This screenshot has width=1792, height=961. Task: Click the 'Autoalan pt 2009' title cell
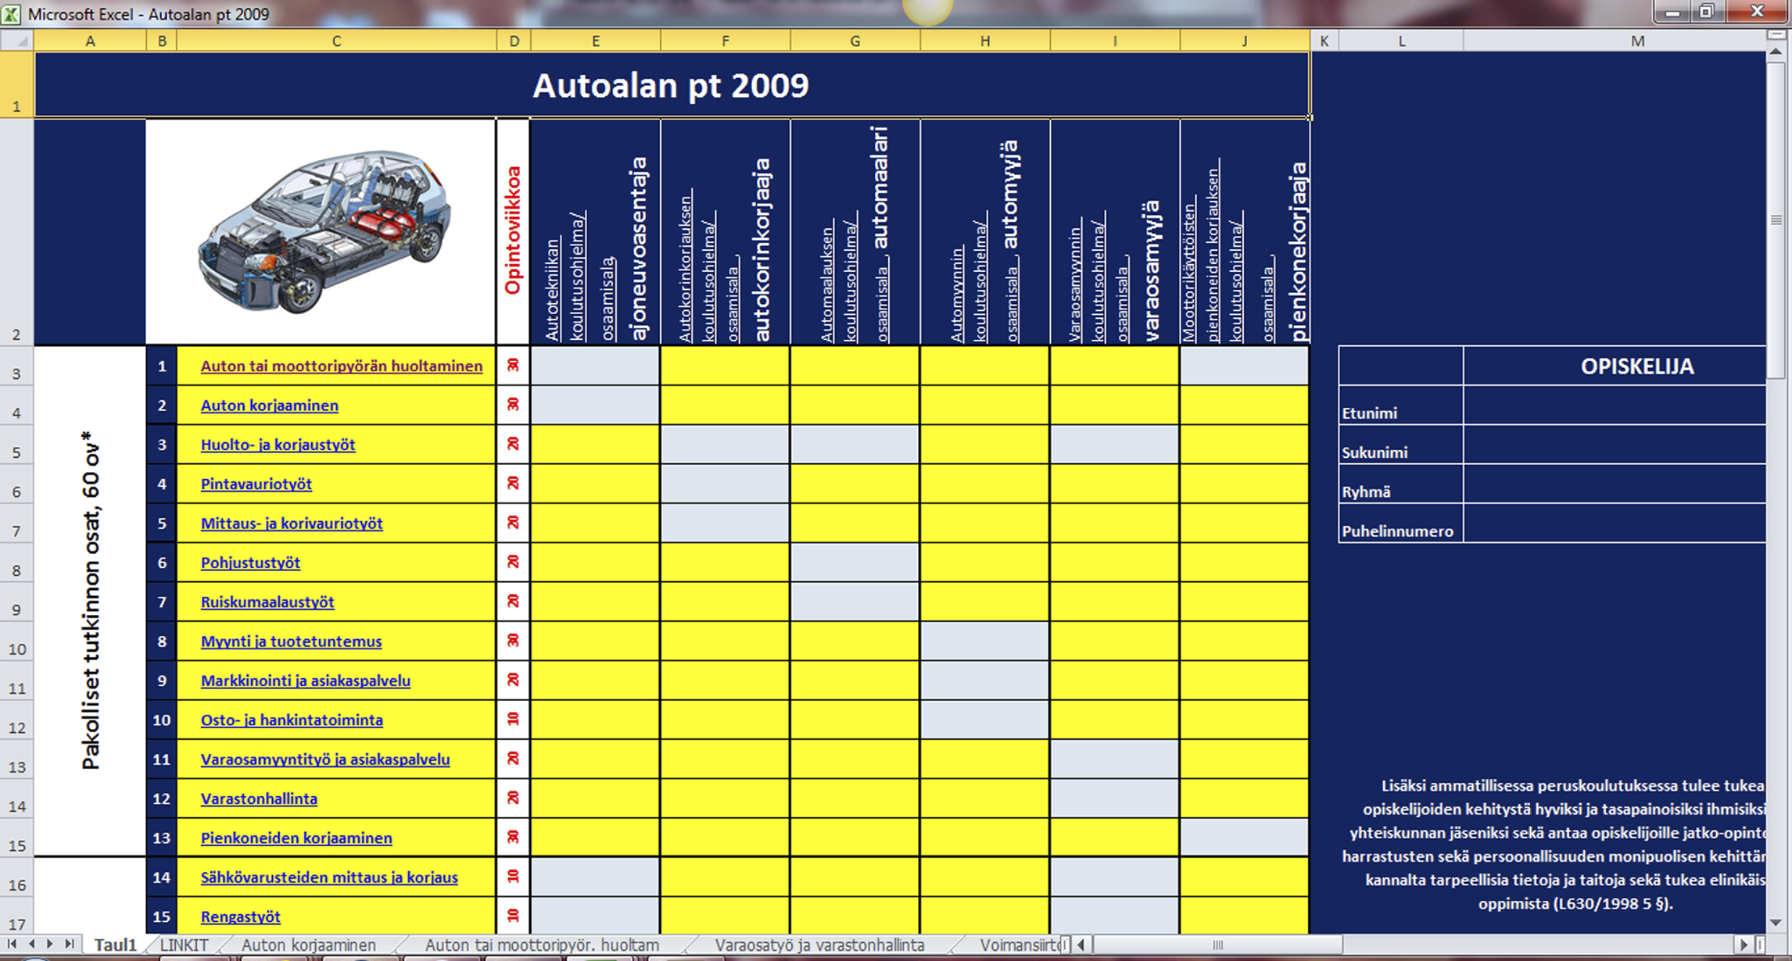(672, 85)
